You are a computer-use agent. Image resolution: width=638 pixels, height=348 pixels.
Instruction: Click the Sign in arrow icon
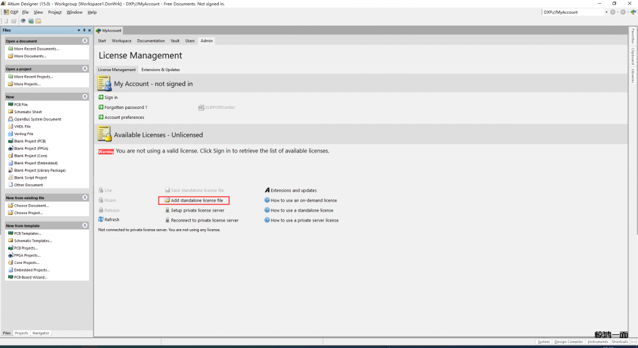pos(101,98)
